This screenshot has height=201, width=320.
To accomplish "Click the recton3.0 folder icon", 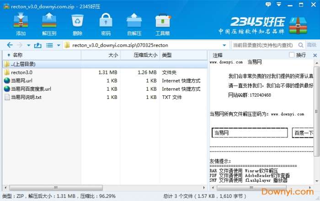I will pyautogui.click(x=7, y=72).
